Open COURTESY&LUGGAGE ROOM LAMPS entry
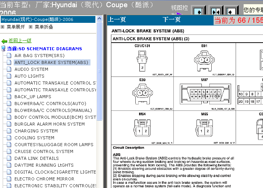The width and height of the screenshot is (263, 188). 54,145
